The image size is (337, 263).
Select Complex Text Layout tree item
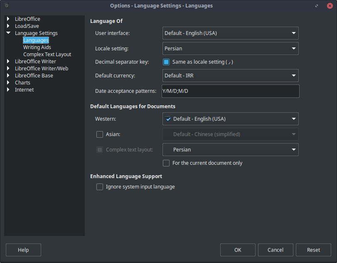click(x=47, y=55)
